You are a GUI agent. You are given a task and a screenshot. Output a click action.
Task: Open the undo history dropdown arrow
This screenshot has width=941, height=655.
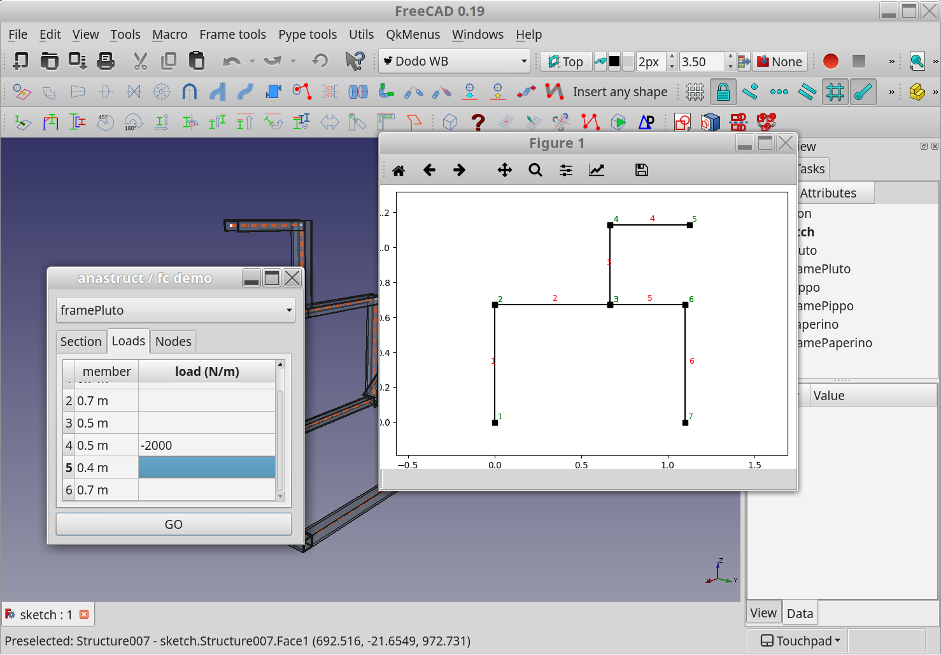tap(252, 61)
